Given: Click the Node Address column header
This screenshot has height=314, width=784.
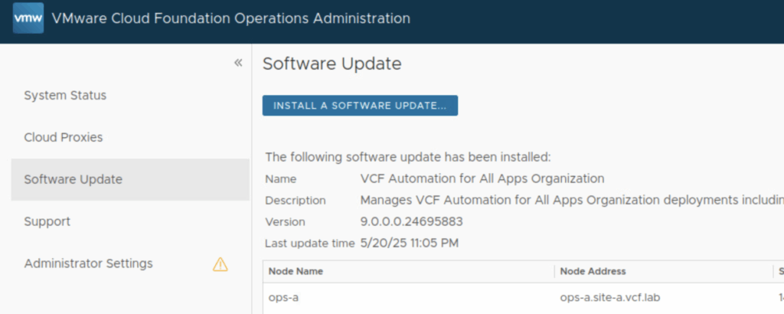Looking at the screenshot, I should (593, 272).
